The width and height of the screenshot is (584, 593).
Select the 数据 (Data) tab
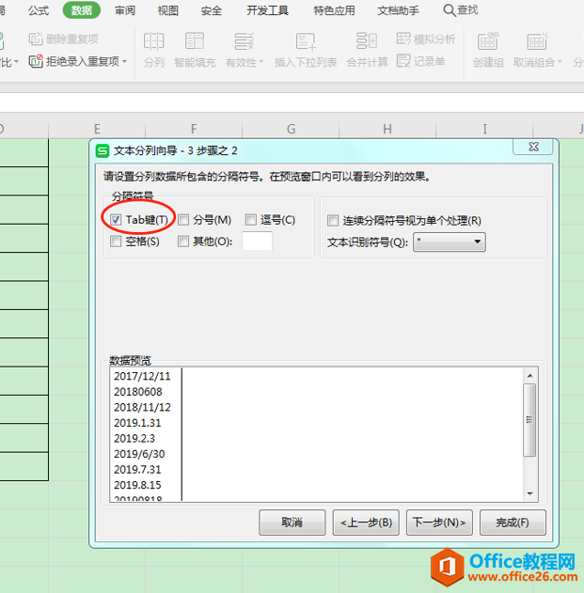point(82,10)
